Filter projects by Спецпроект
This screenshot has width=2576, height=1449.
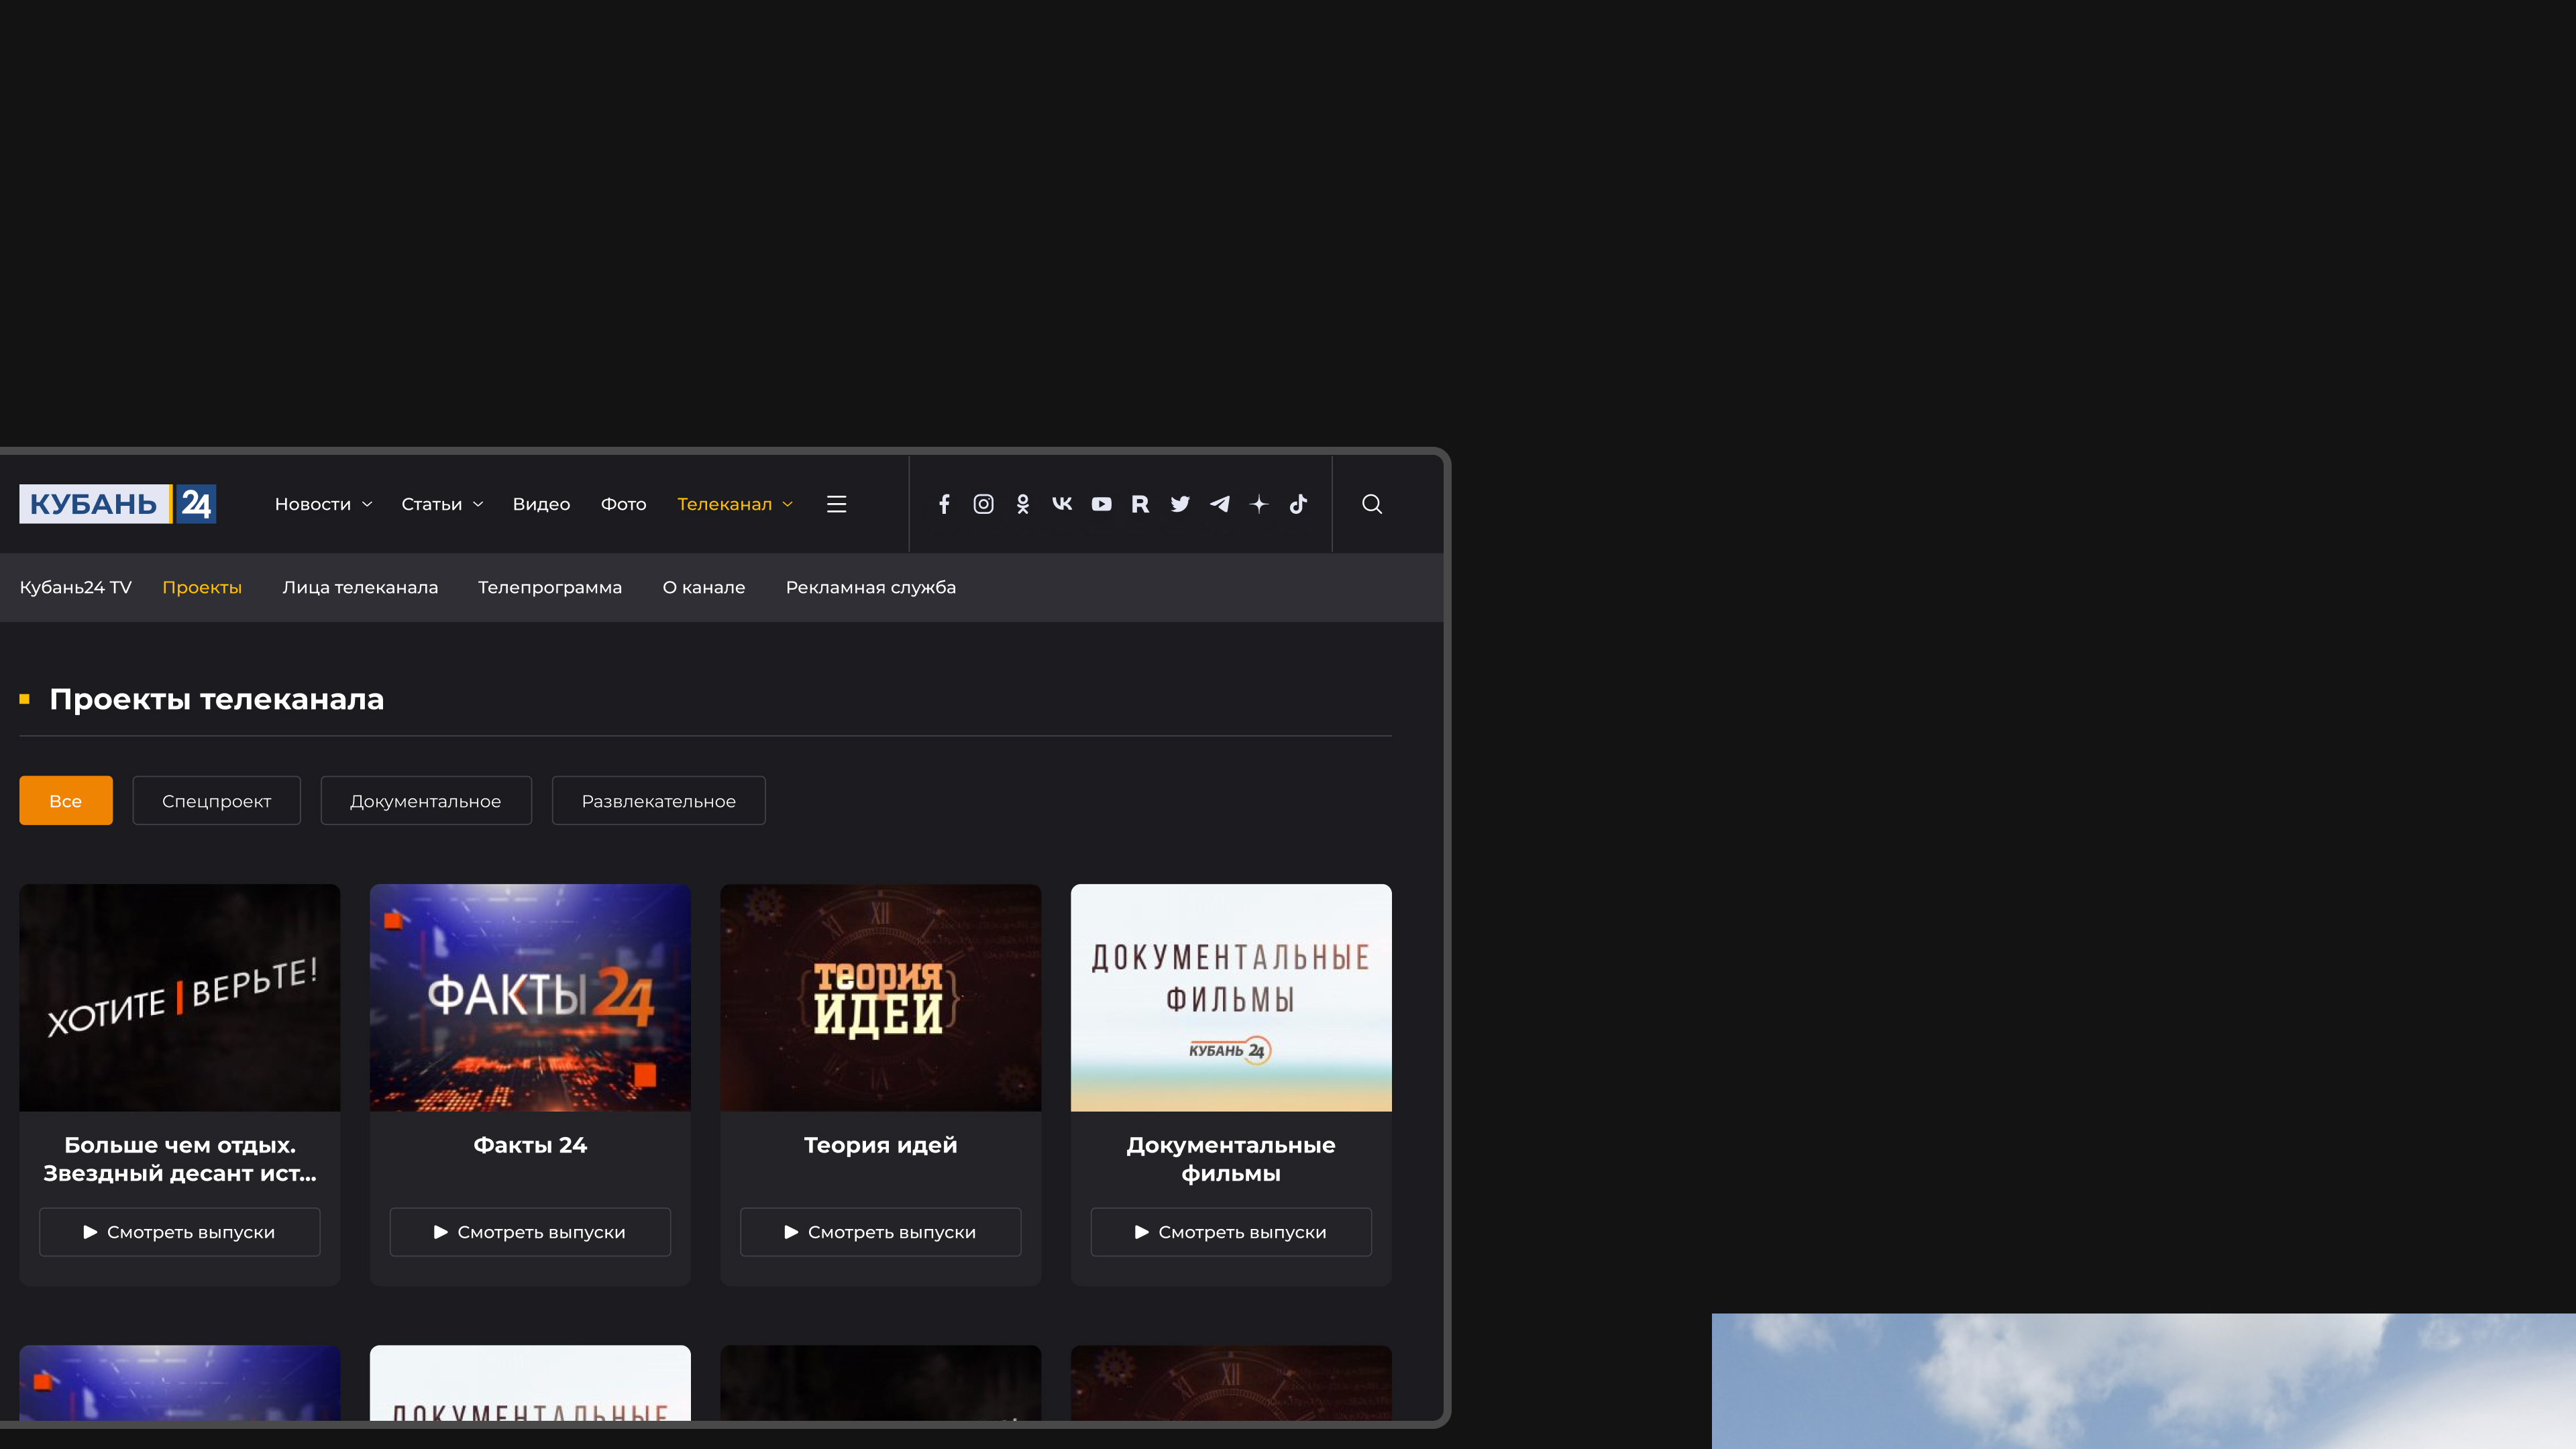point(216,801)
